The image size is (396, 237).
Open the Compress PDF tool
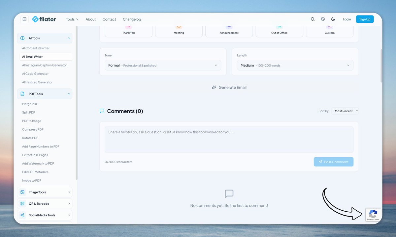tap(33, 130)
